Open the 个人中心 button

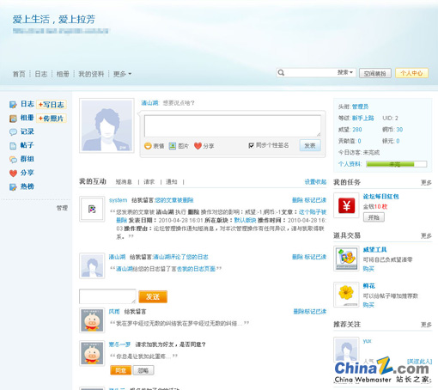point(411,73)
